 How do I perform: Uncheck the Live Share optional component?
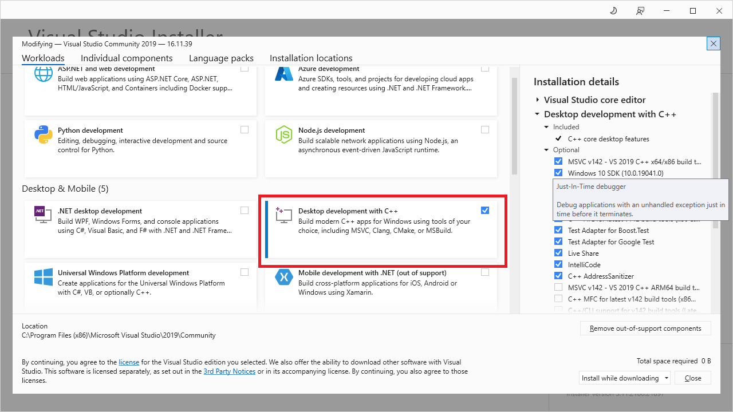tap(558, 253)
